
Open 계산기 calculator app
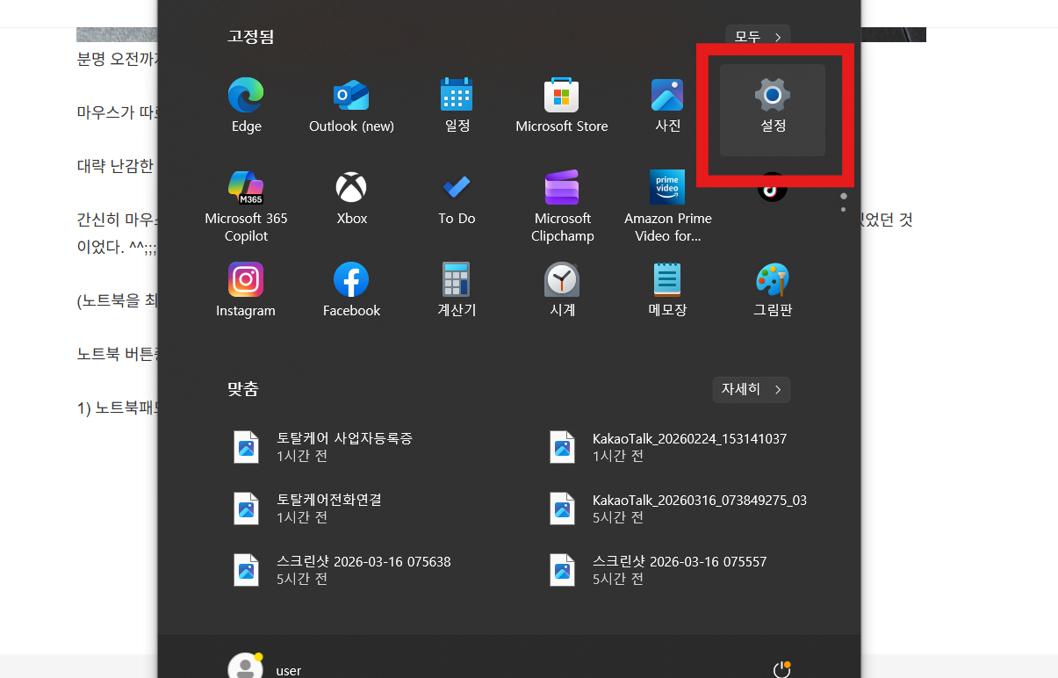click(457, 292)
